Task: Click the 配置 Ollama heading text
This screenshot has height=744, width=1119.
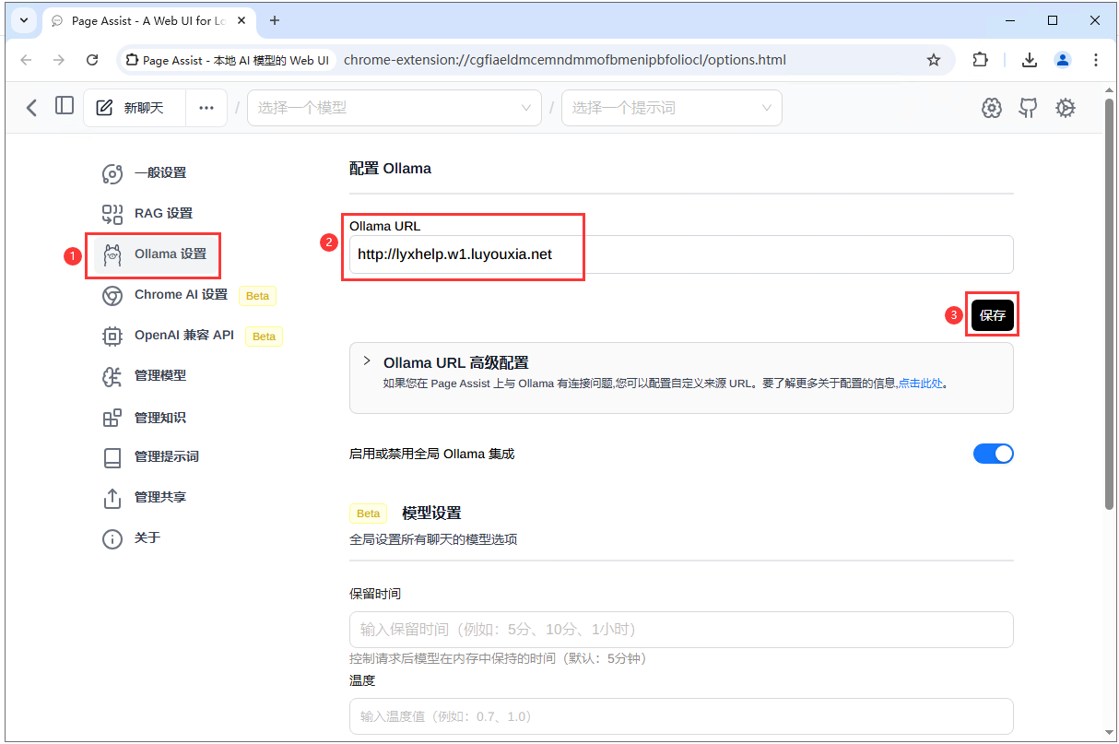Action: click(390, 169)
